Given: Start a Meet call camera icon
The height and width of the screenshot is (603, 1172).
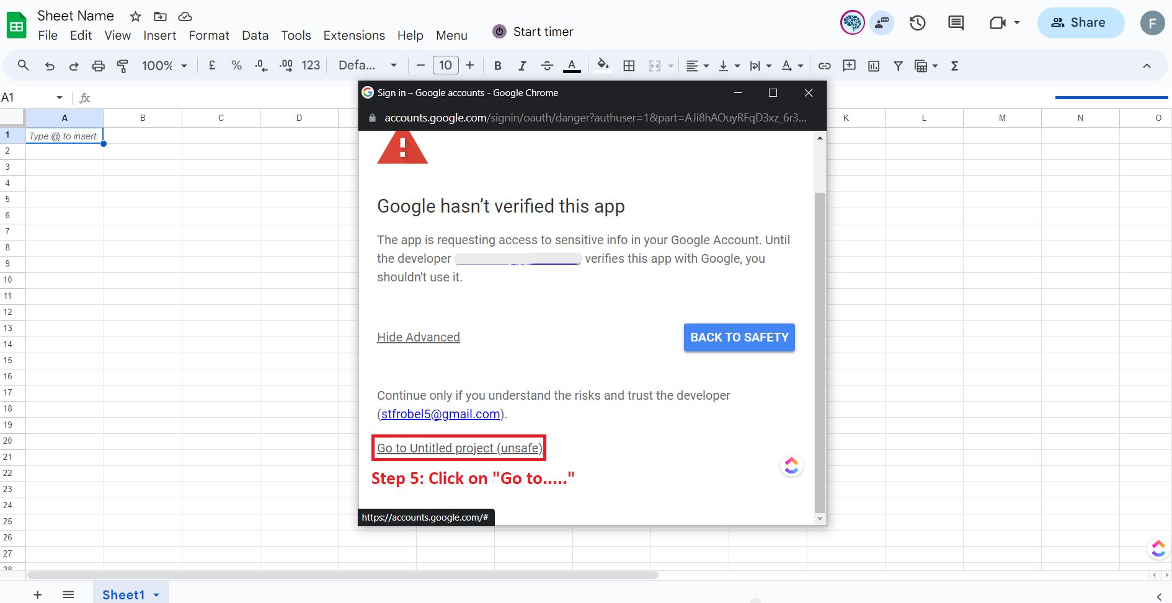Looking at the screenshot, I should 998,23.
